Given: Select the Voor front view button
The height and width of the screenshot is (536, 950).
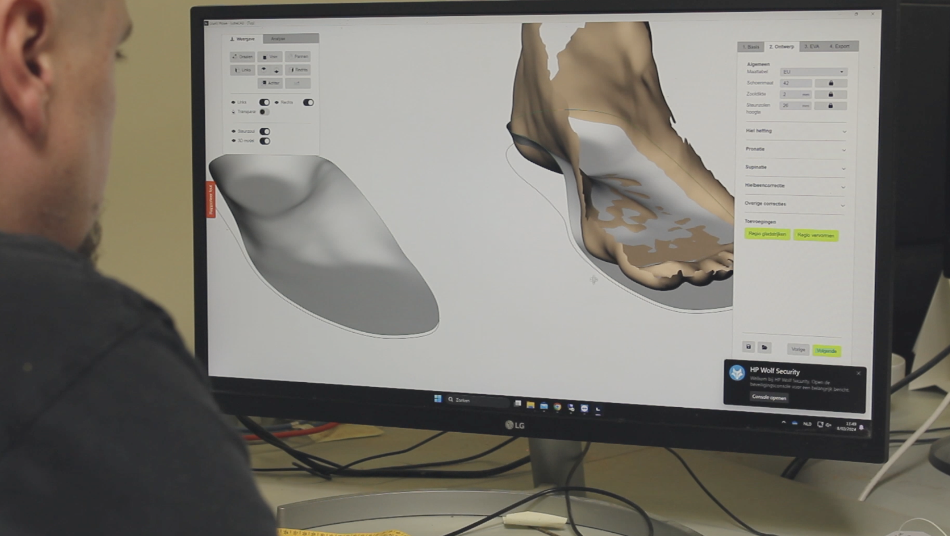Looking at the screenshot, I should coord(270,57).
